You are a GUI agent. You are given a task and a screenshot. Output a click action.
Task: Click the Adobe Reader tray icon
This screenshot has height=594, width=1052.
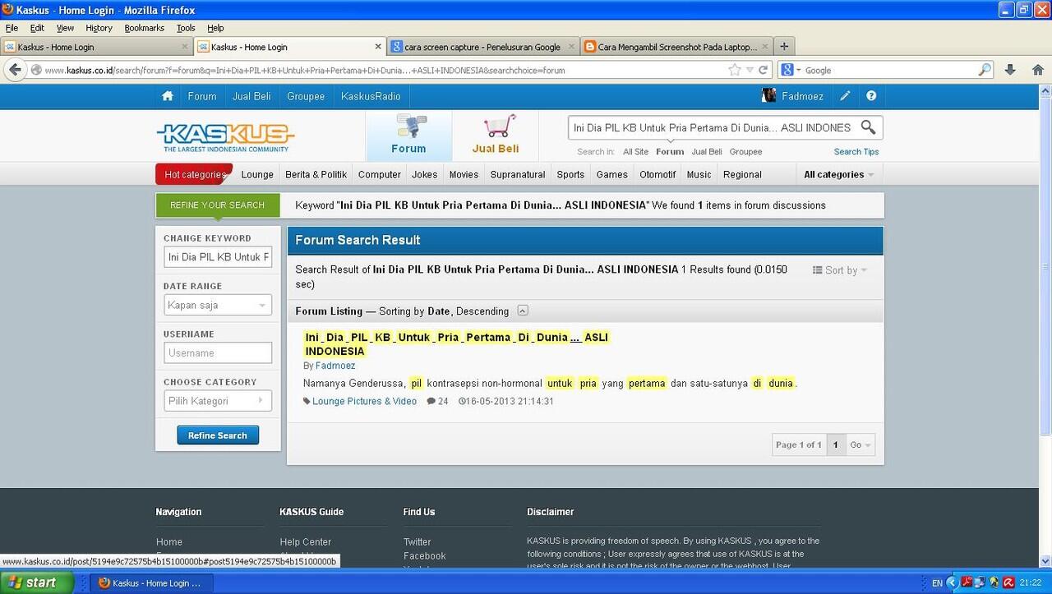[x=967, y=583]
